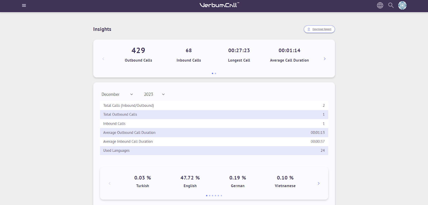Click the Inbound Calls table row
Viewport: 428px width, 205px height.
coord(214,124)
